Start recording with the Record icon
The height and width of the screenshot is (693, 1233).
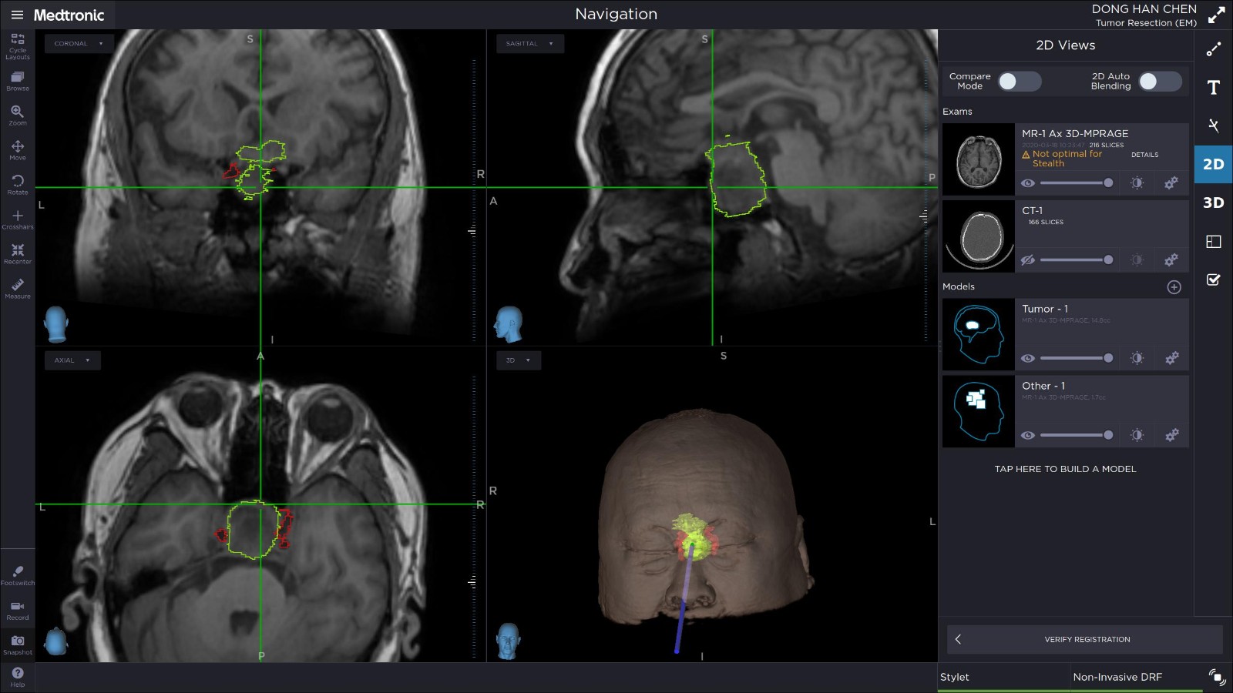[17, 608]
